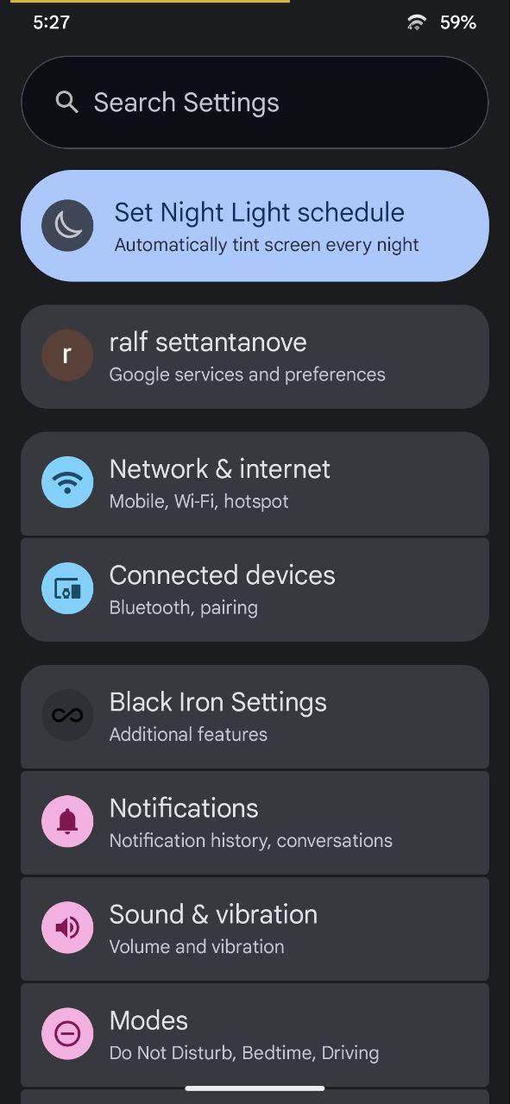Tap the bottom navigation gesture handle

click(x=255, y=1088)
